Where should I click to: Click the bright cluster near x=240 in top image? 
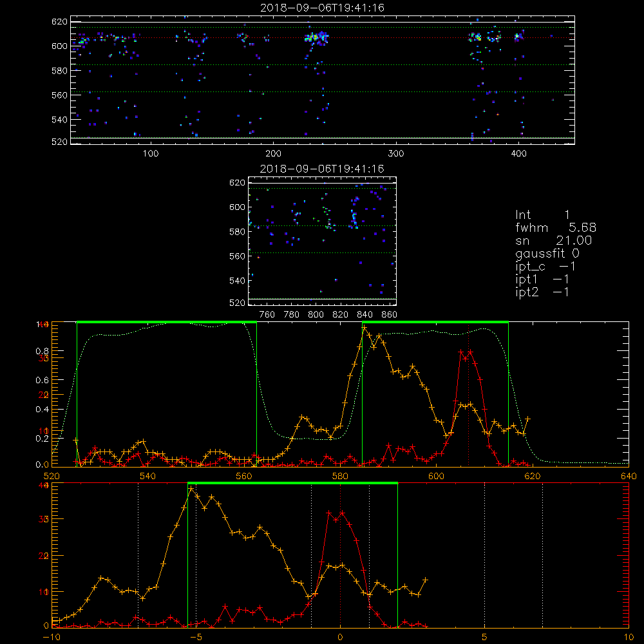click(317, 38)
